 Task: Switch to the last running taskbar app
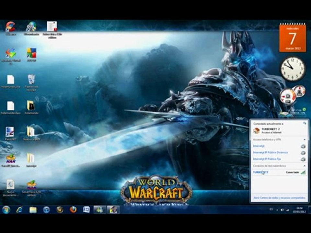(x=113, y=210)
